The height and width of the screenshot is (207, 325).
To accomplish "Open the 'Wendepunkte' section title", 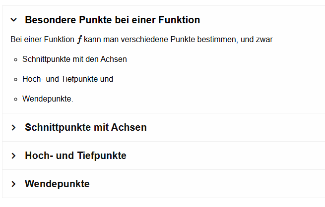I will click(57, 184).
